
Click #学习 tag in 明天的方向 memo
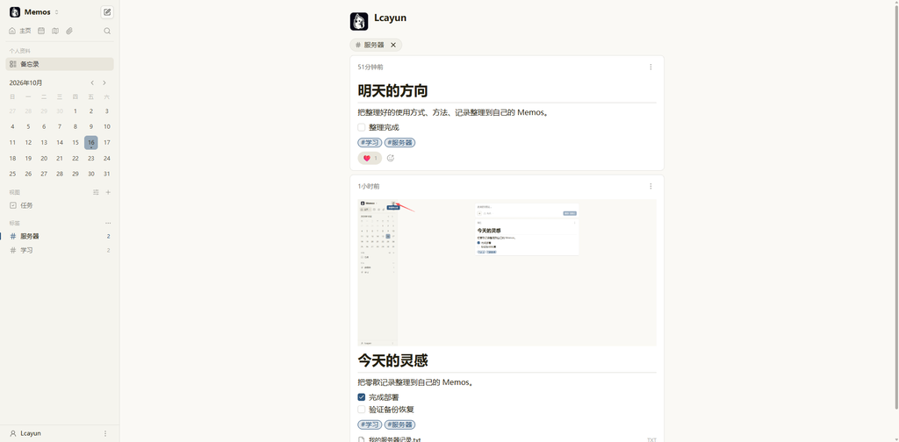coord(370,143)
